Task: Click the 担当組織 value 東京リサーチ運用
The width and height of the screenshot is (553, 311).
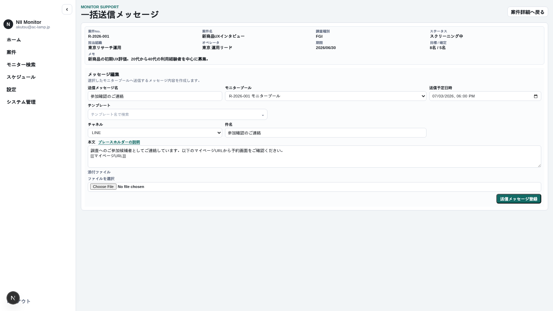Action: (104, 48)
